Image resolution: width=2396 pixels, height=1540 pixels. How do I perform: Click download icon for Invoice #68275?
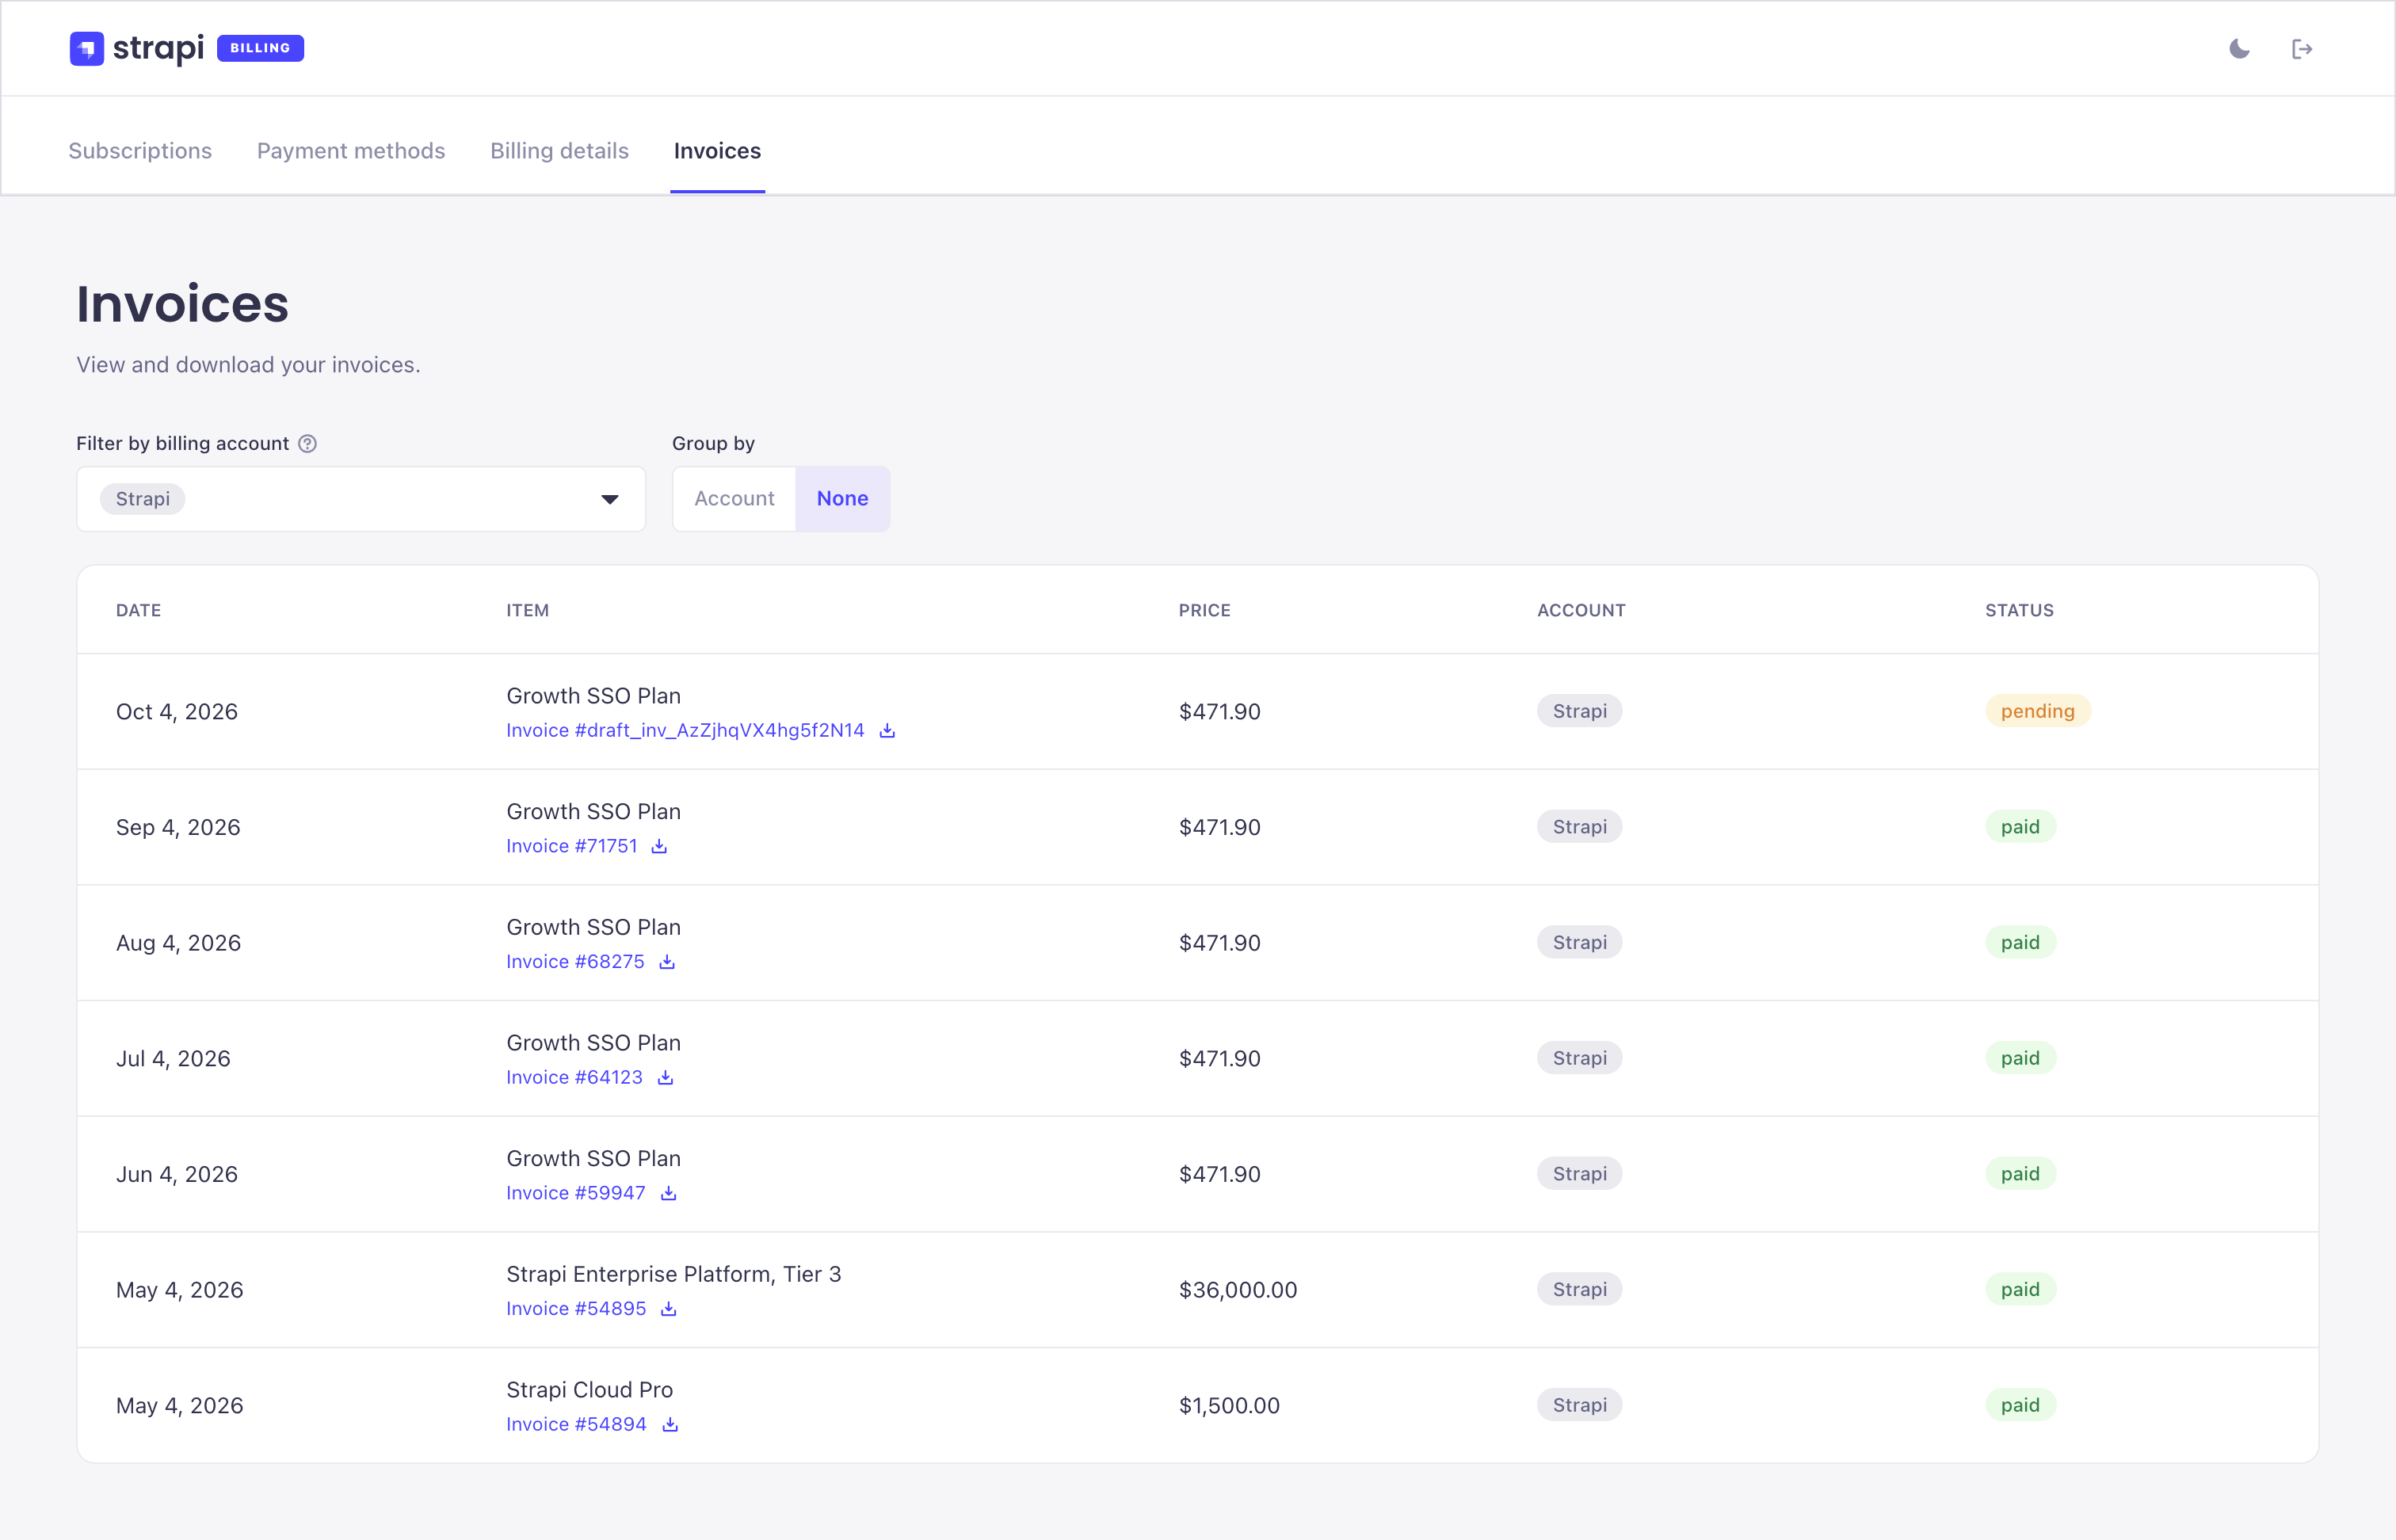(x=667, y=962)
